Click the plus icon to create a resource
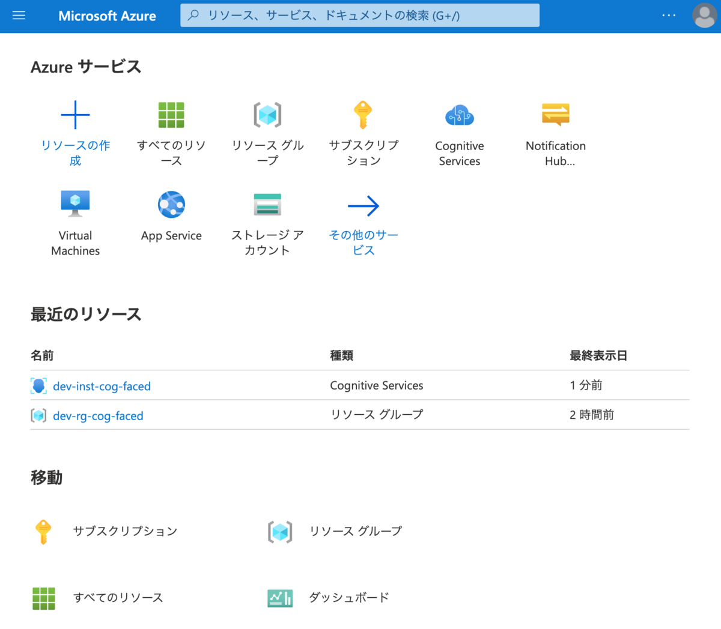721x629 pixels. click(75, 115)
